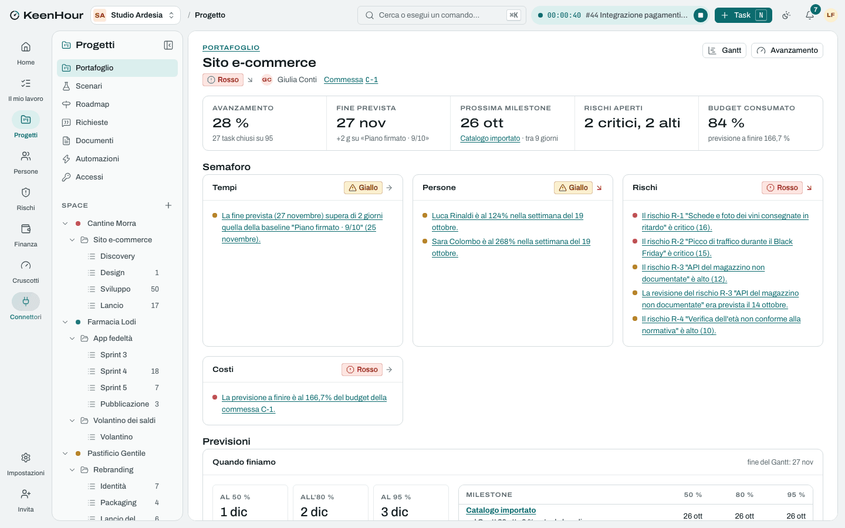Open Documenti menu item
The image size is (845, 528).
pyautogui.click(x=117, y=141)
